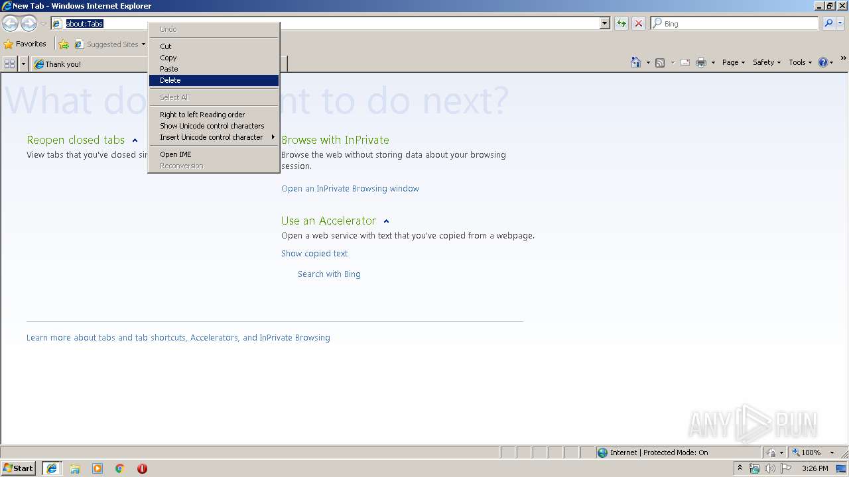Click the Print icon
This screenshot has width=849, height=477.
701,62
